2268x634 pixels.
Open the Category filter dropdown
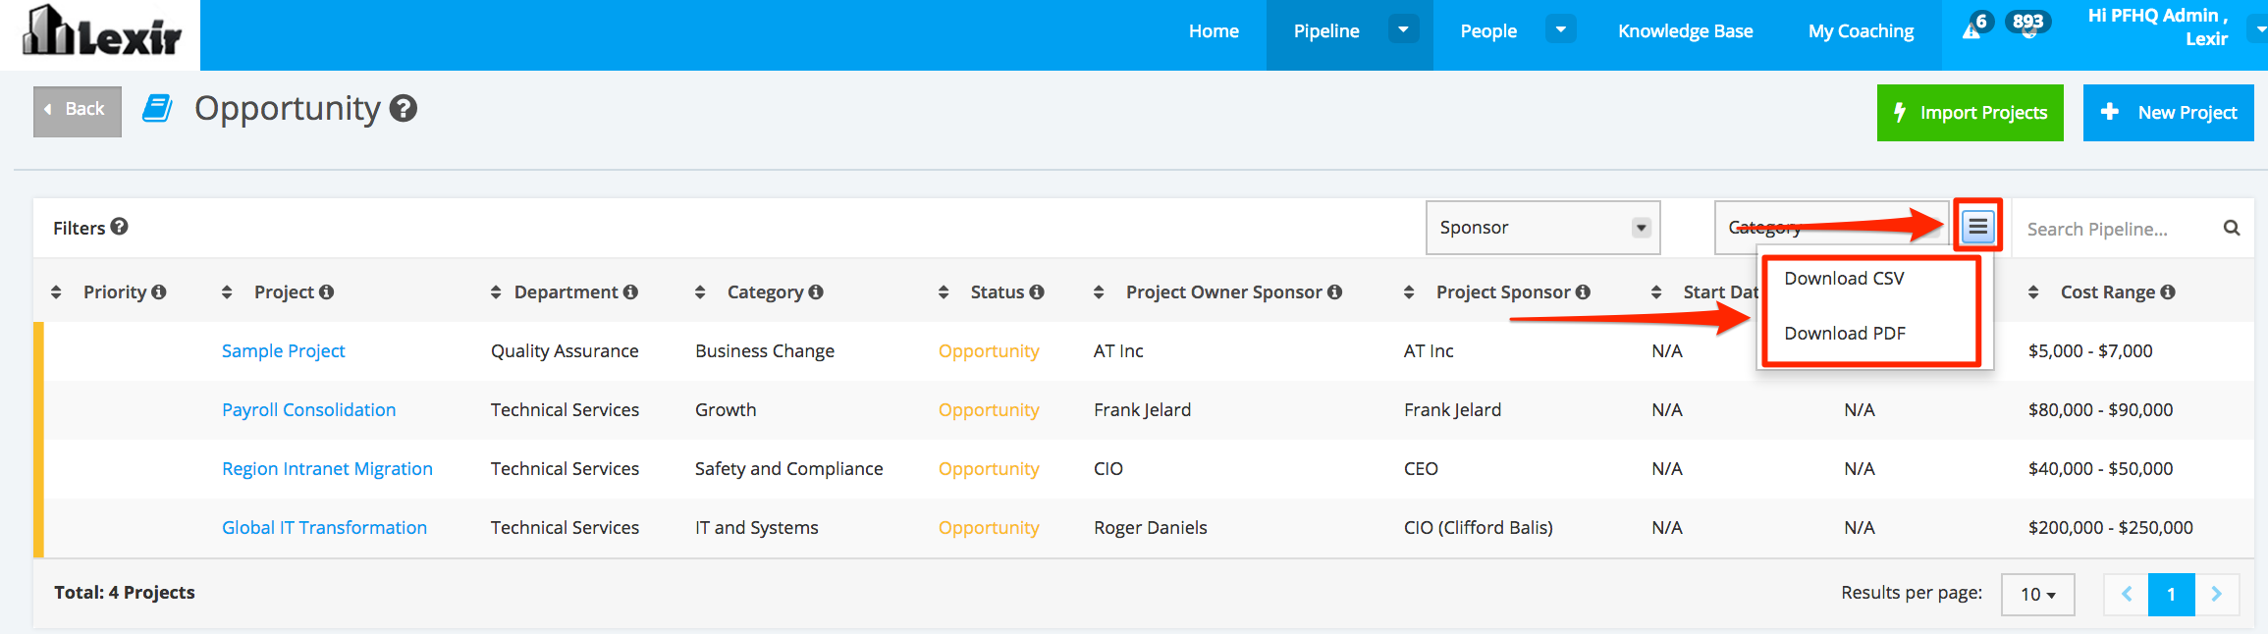[1832, 228]
